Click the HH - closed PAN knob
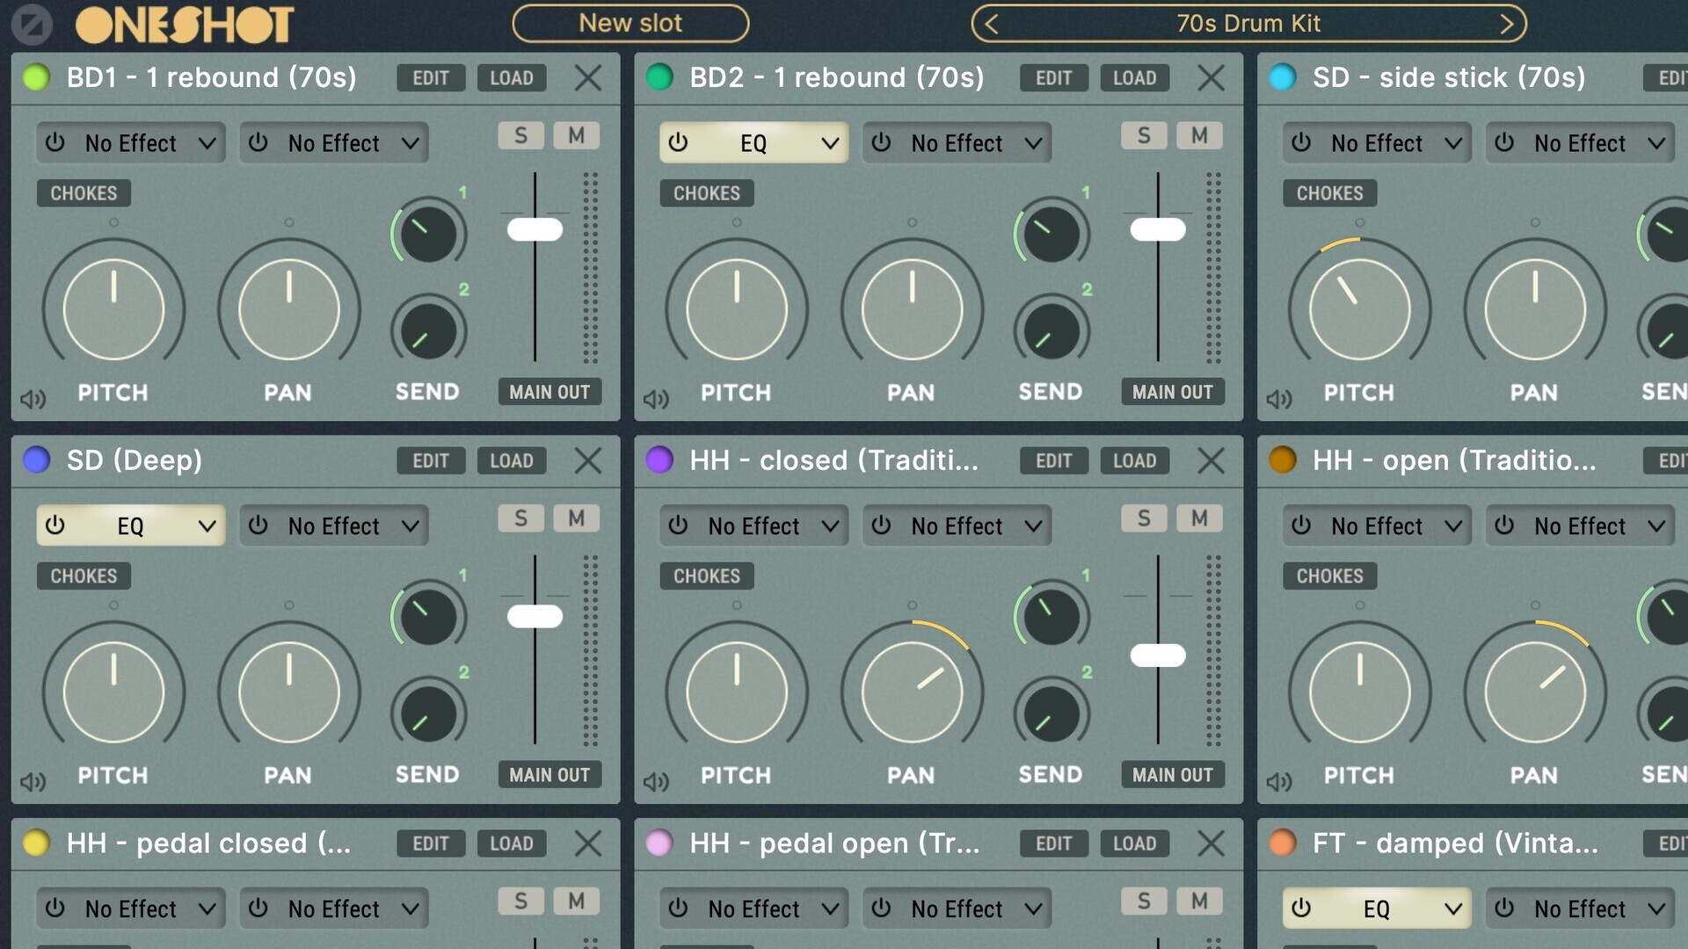Image resolution: width=1688 pixels, height=949 pixels. tap(912, 692)
